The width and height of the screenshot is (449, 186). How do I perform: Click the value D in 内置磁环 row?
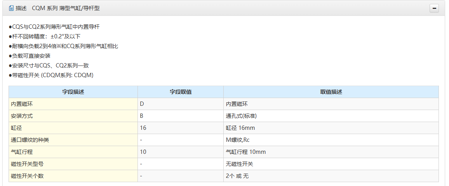142,104
